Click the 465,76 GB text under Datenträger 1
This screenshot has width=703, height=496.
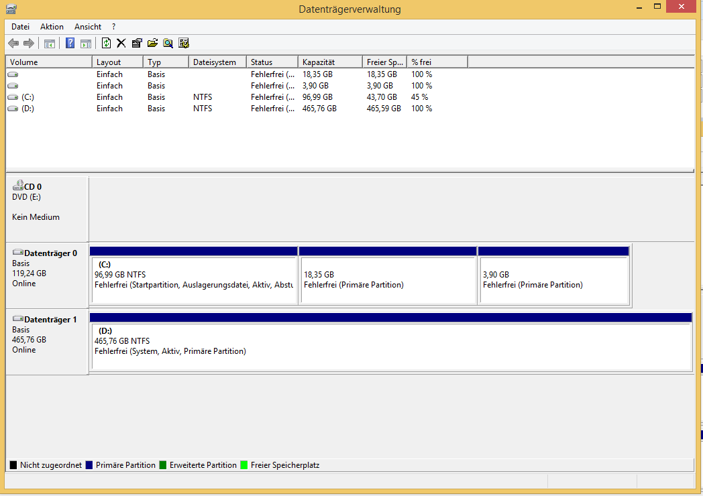(x=29, y=340)
